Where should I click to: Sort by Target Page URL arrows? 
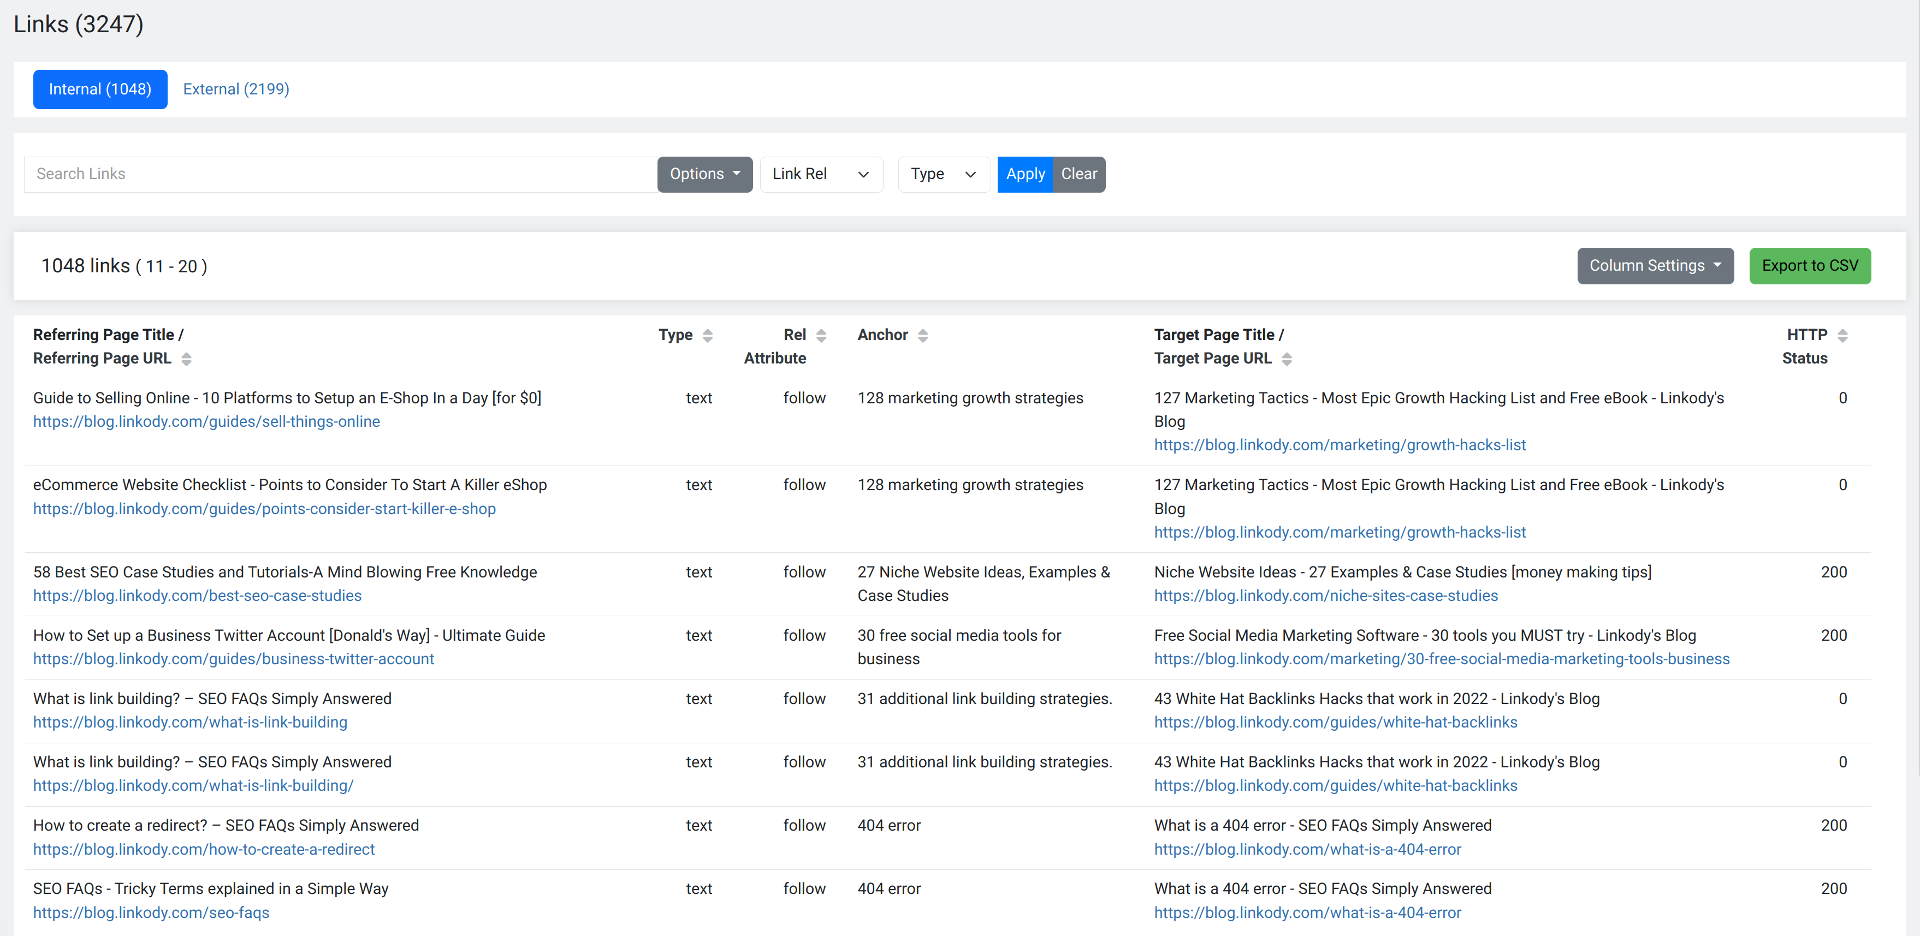[x=1285, y=359]
